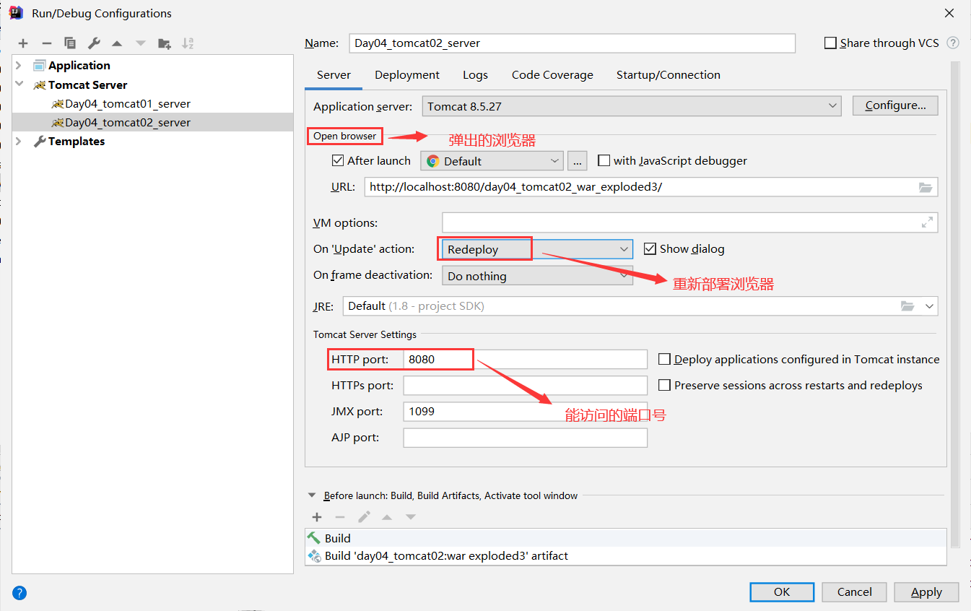Switch to the Deployment tab
Screen dimensions: 971x611
coord(407,75)
